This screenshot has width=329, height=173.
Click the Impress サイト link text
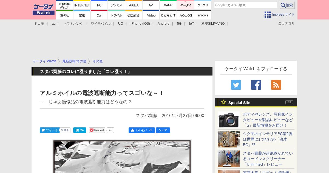[283, 15]
